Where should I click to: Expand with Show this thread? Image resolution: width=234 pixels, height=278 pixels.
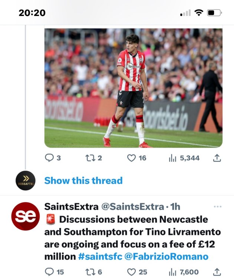click(83, 181)
